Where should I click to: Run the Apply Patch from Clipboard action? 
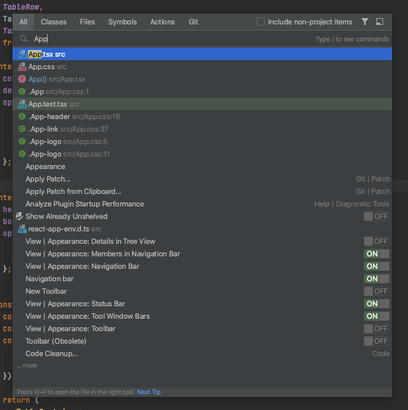tap(74, 192)
